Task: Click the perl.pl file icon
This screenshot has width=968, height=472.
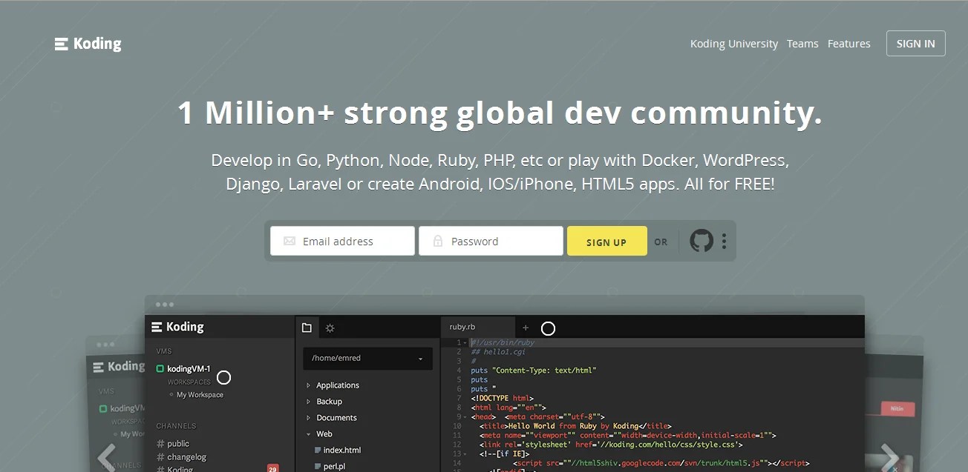Action: coord(317,465)
